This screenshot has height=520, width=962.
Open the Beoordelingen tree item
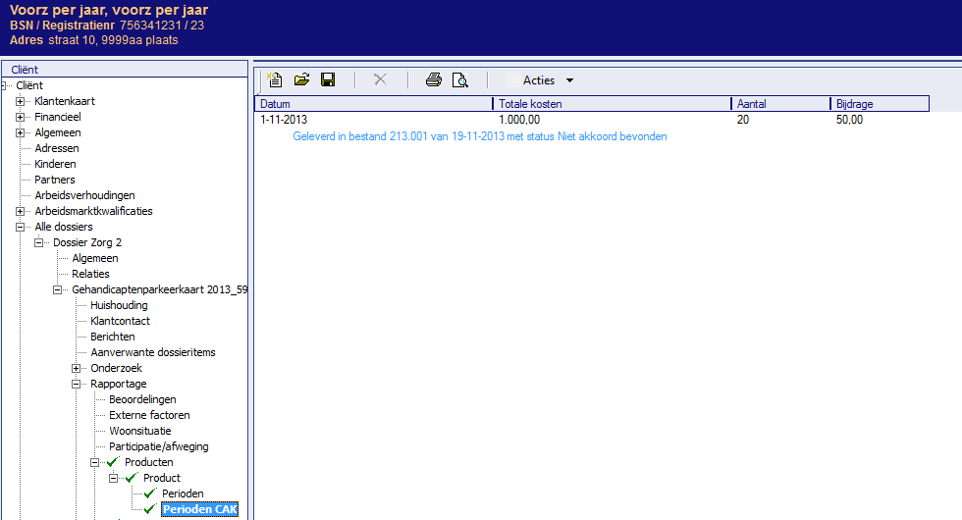click(142, 399)
